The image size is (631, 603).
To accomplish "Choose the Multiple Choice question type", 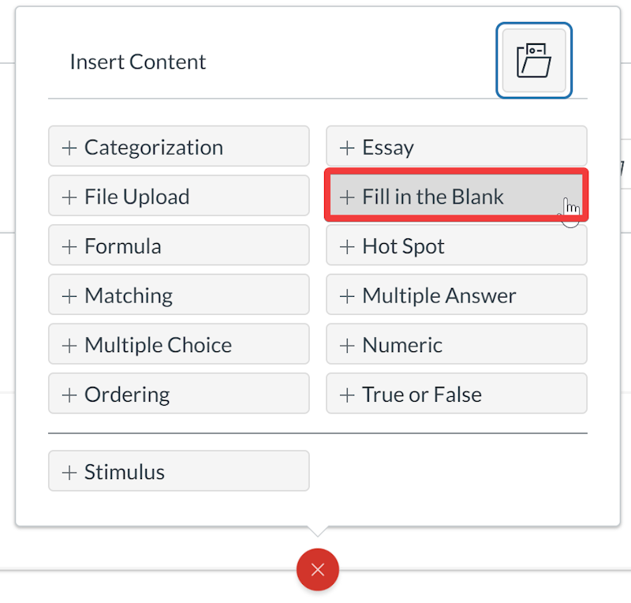I will pyautogui.click(x=178, y=345).
